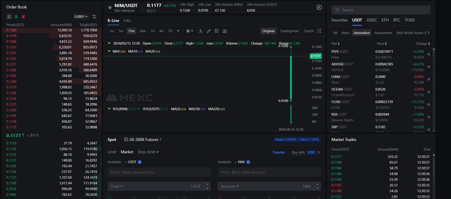Click the plus icon next to Available NIM
This screenshot has width=451, height=199.
point(248,162)
